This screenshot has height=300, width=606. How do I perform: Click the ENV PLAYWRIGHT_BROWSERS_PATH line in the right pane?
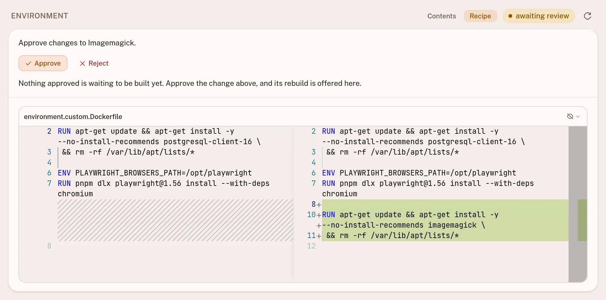419,173
